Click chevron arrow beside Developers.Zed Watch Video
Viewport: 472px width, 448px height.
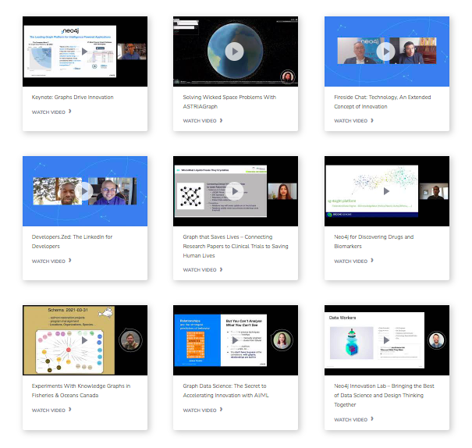pyautogui.click(x=70, y=261)
